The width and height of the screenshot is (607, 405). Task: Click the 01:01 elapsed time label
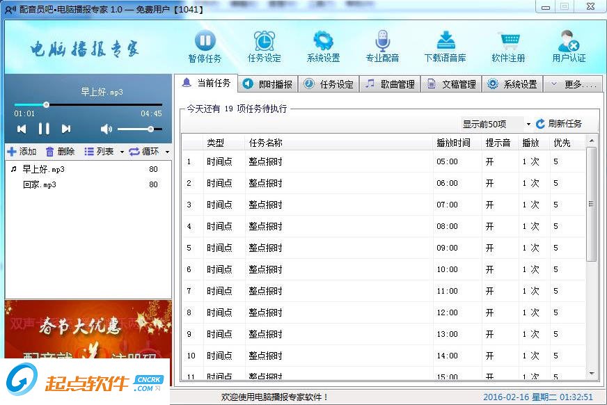pyautogui.click(x=24, y=113)
